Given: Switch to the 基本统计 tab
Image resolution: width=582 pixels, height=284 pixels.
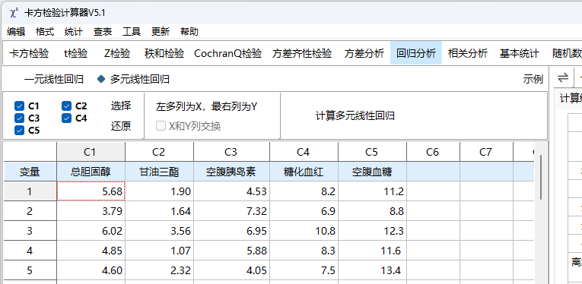Looking at the screenshot, I should (520, 54).
